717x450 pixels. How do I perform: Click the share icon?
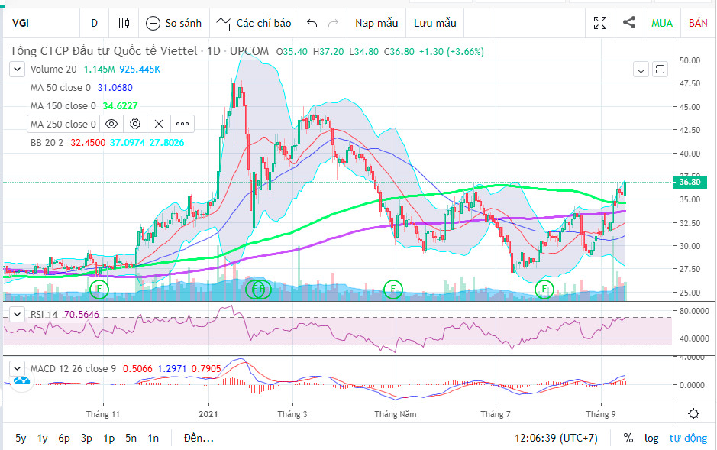pyautogui.click(x=629, y=23)
